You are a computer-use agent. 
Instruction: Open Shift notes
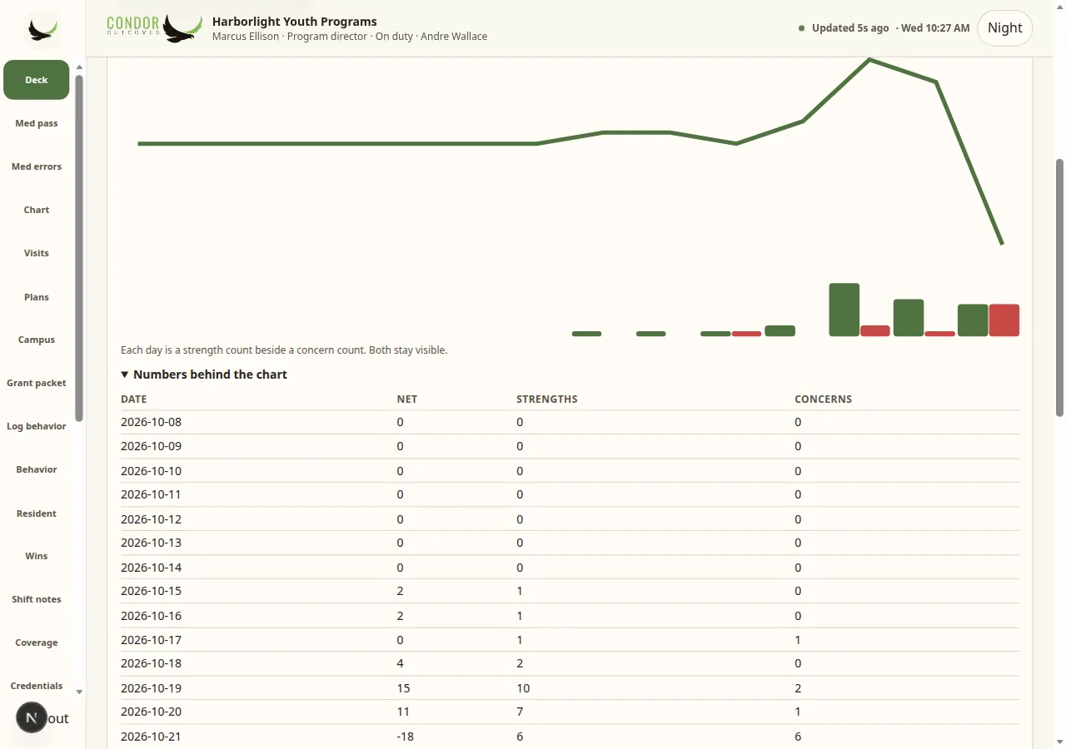tap(37, 599)
